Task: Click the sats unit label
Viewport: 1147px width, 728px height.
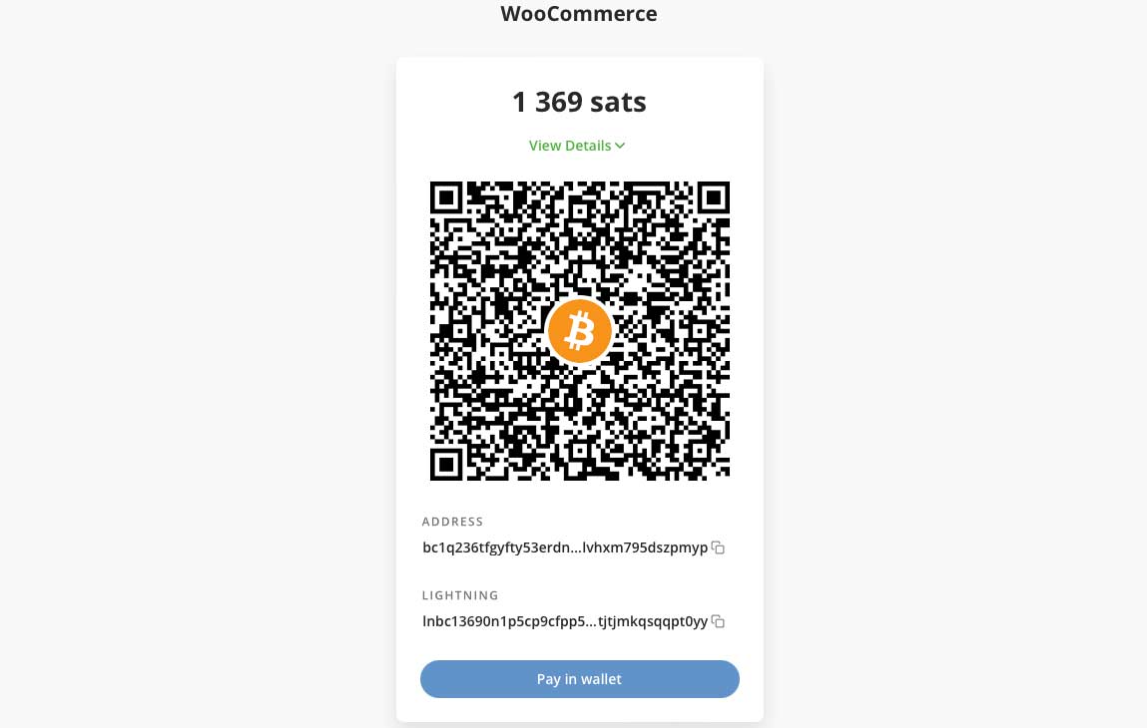Action: point(618,102)
